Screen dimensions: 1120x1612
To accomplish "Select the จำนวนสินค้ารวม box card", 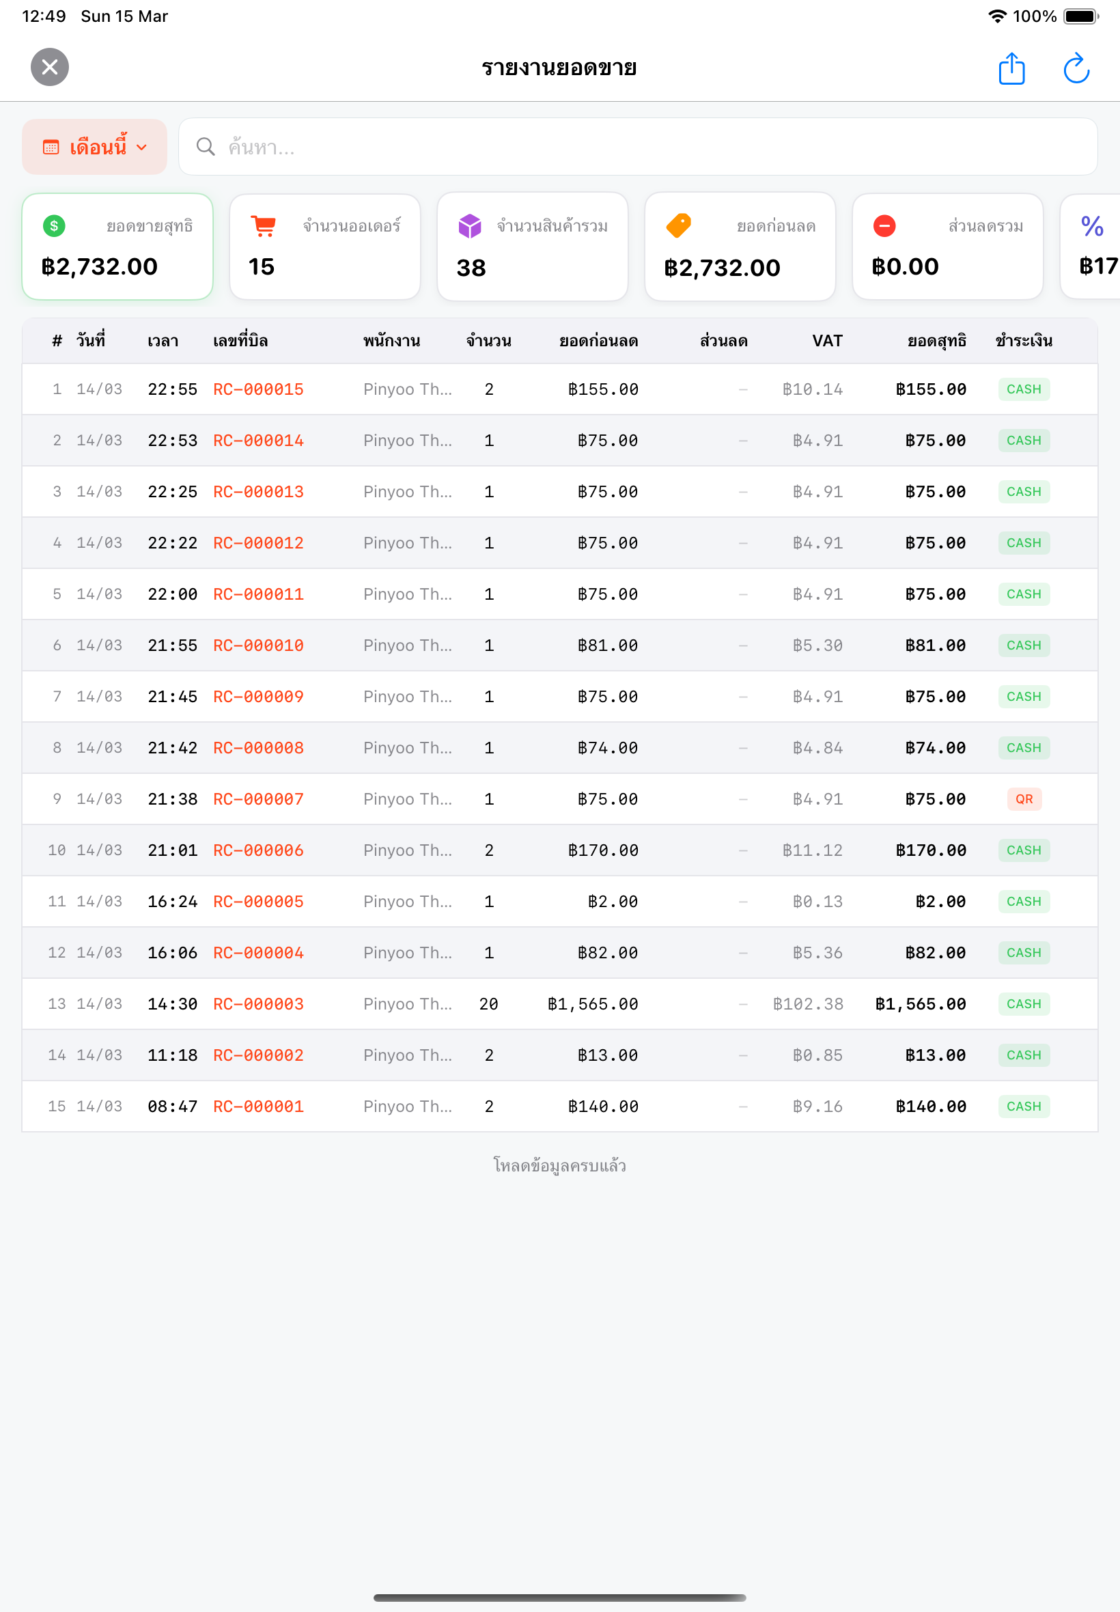I will point(533,247).
